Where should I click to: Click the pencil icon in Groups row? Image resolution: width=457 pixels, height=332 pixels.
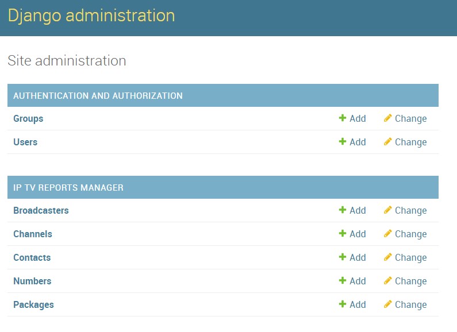pyautogui.click(x=387, y=118)
